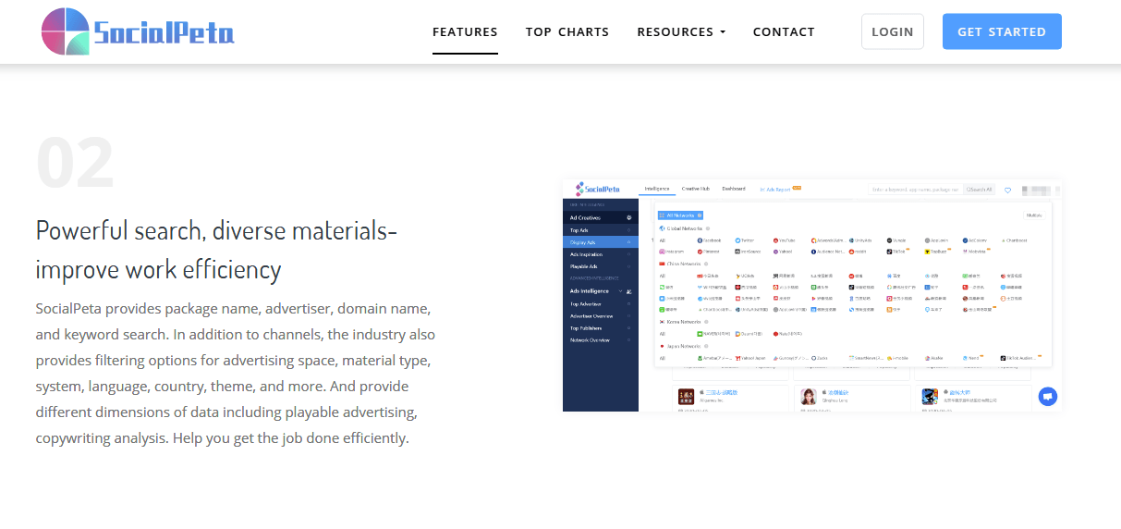Open the Ads Report link

777,190
